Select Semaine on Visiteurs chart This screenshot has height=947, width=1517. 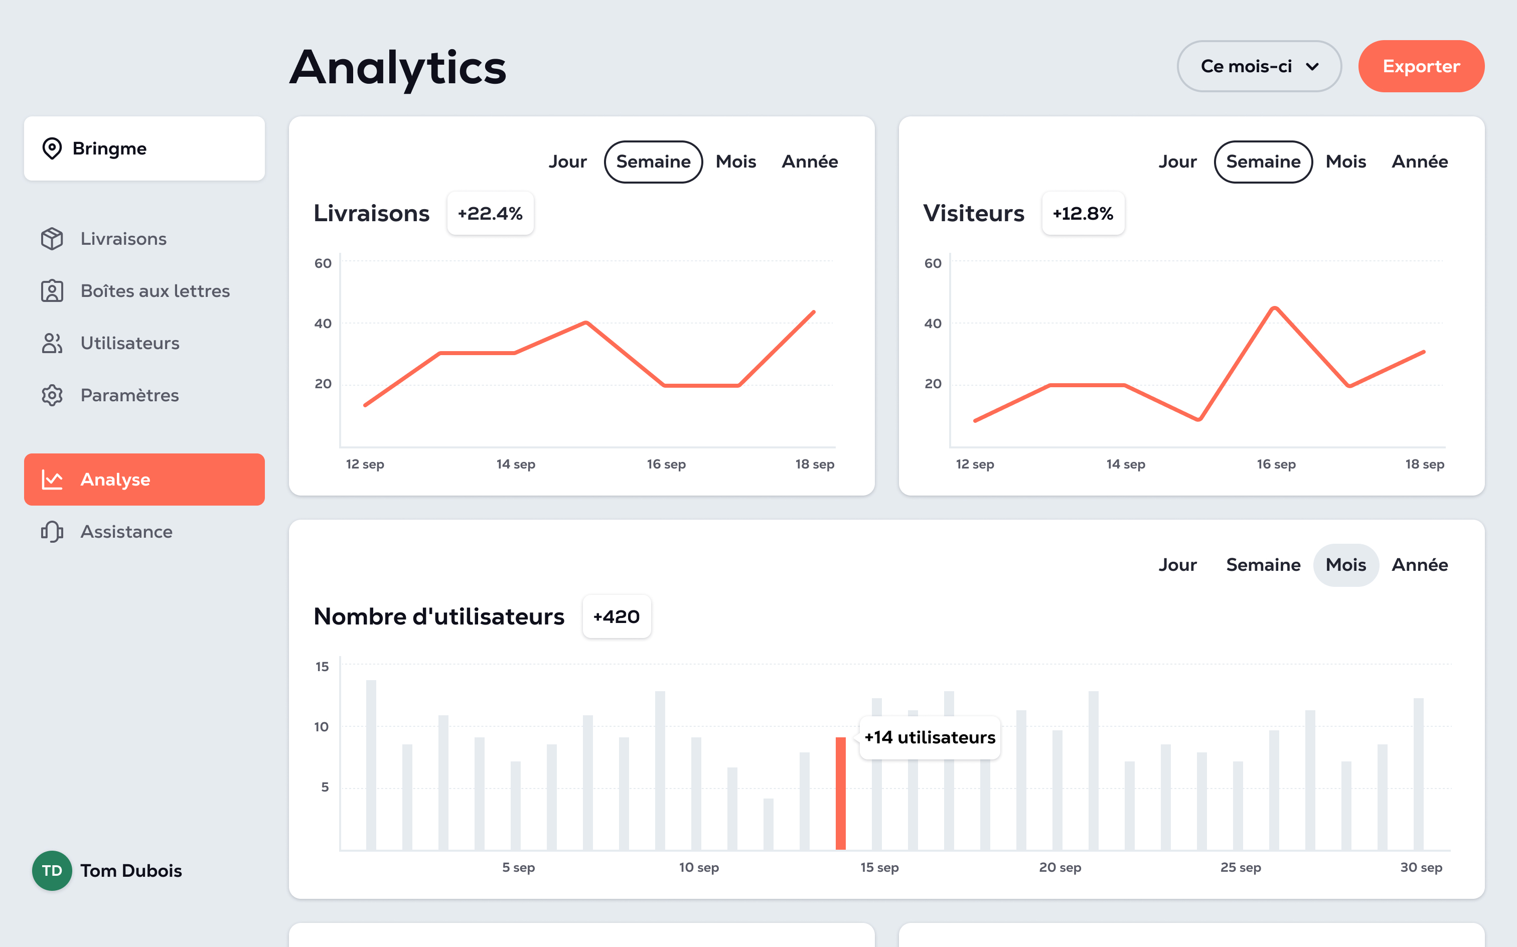point(1263,162)
